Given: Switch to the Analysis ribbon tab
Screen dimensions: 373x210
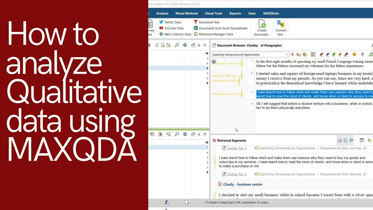Looking at the screenshot, I should click(162, 13).
